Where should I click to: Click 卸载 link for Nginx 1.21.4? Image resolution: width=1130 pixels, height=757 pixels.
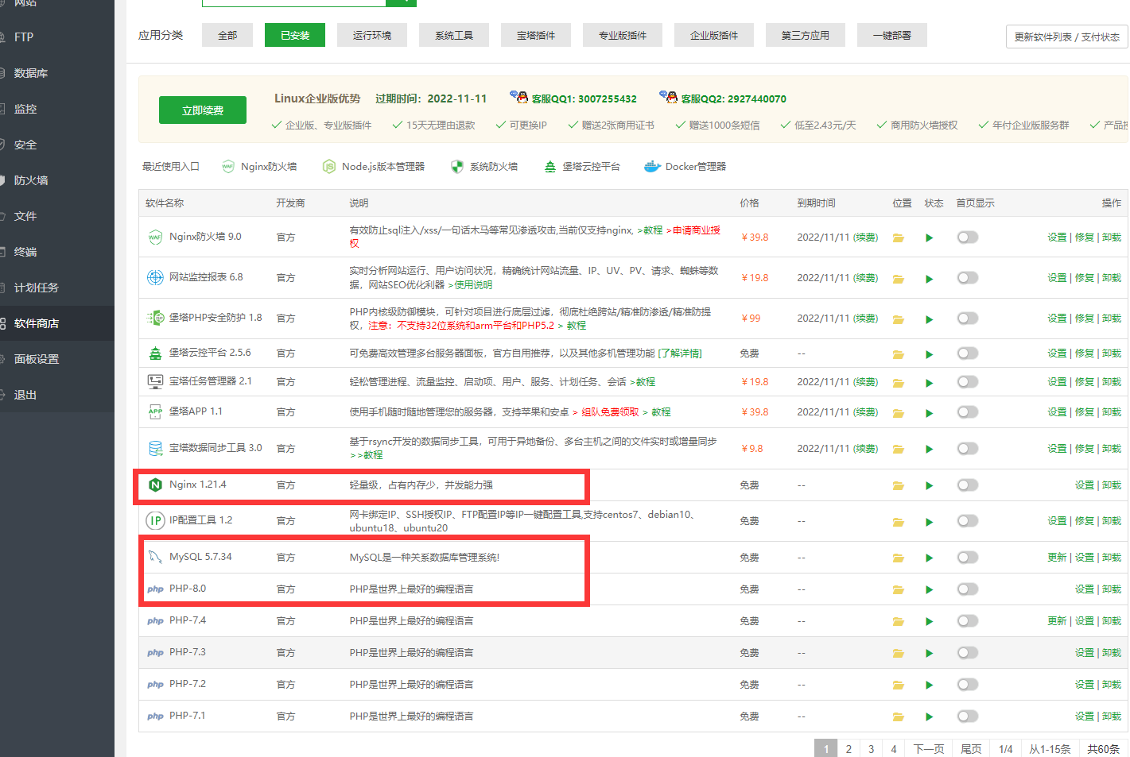pos(1112,485)
